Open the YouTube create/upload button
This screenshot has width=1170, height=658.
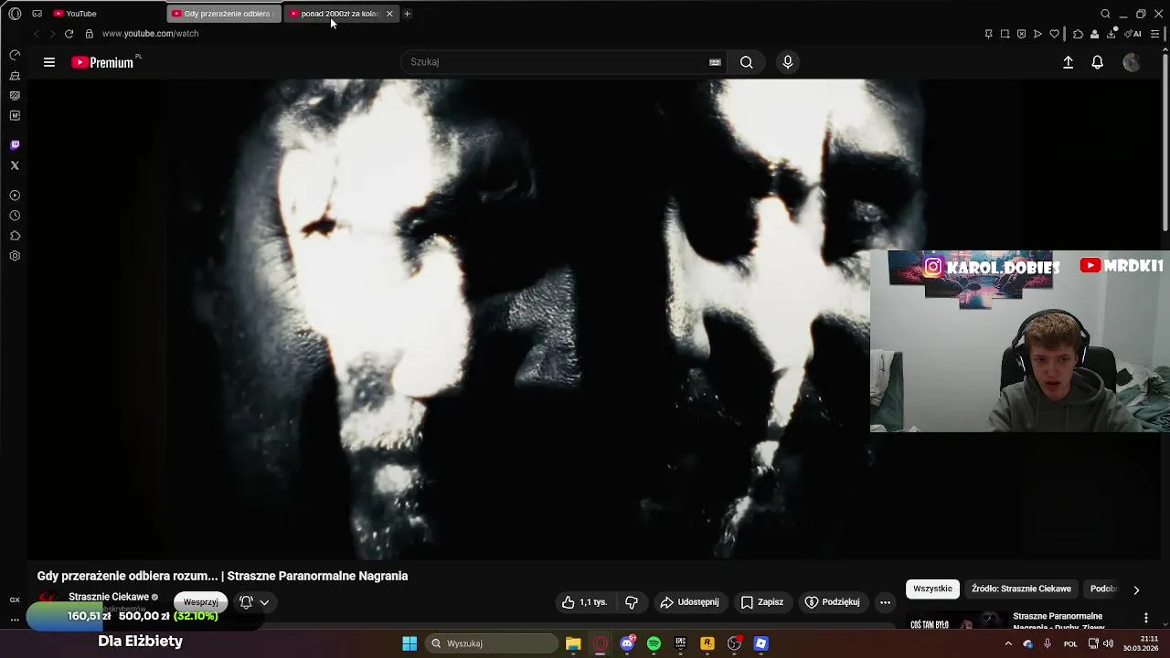[x=1068, y=62]
